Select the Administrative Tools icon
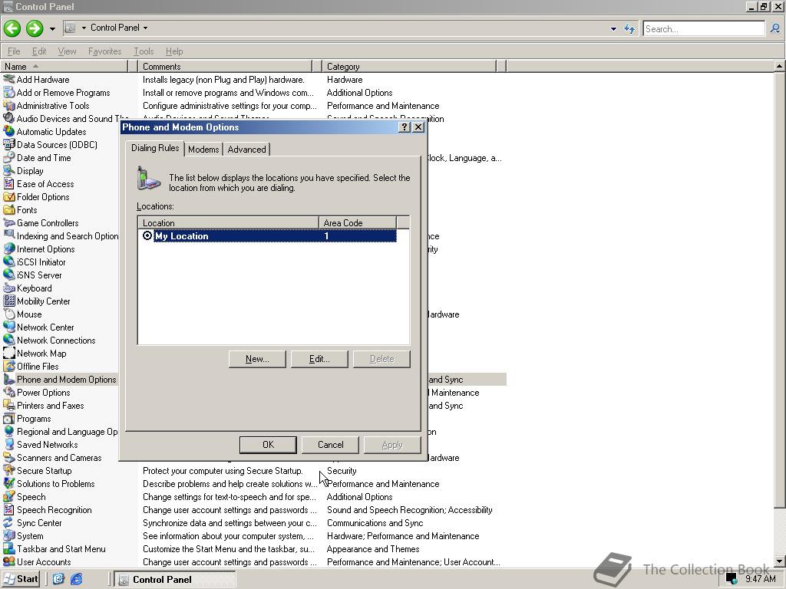The height and width of the screenshot is (589, 786). [x=9, y=105]
